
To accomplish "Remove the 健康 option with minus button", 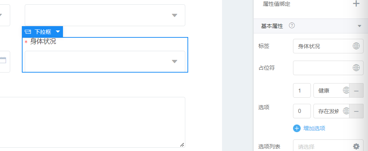I will coord(356,90).
